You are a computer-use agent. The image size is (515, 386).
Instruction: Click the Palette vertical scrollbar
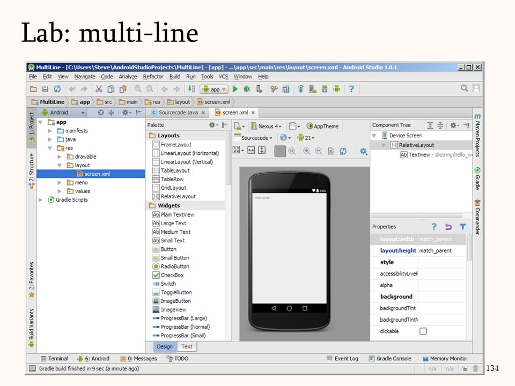click(228, 158)
